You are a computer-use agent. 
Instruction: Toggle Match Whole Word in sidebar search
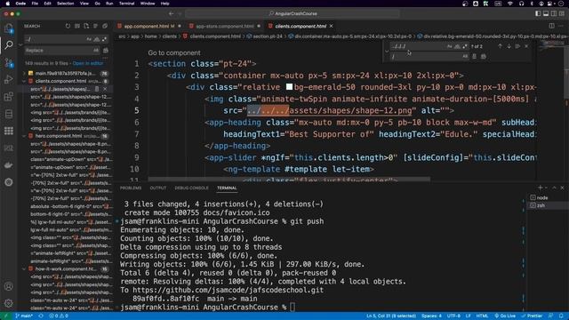point(97,39)
